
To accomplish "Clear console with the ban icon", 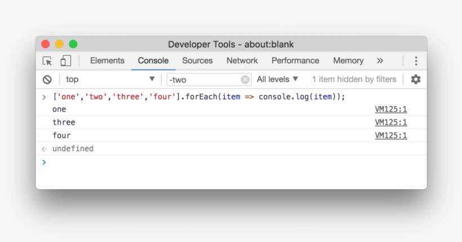I will [47, 80].
